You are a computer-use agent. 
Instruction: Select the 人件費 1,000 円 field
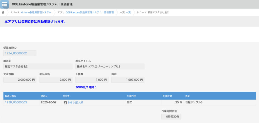coord(92,80)
